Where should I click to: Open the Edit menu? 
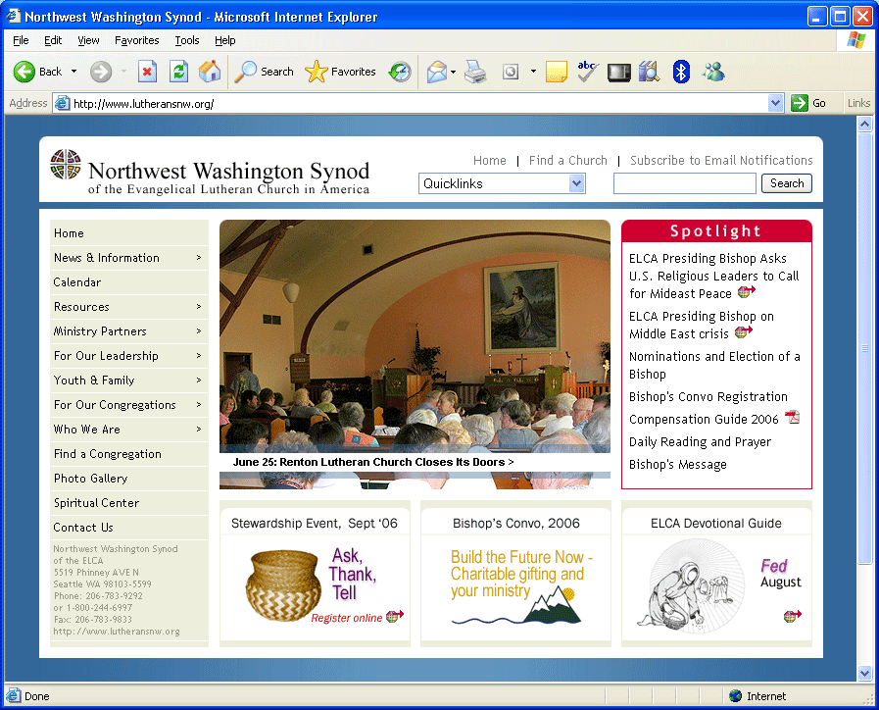click(x=53, y=40)
